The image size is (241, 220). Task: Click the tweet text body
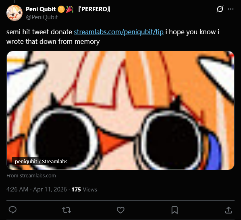tap(113, 37)
